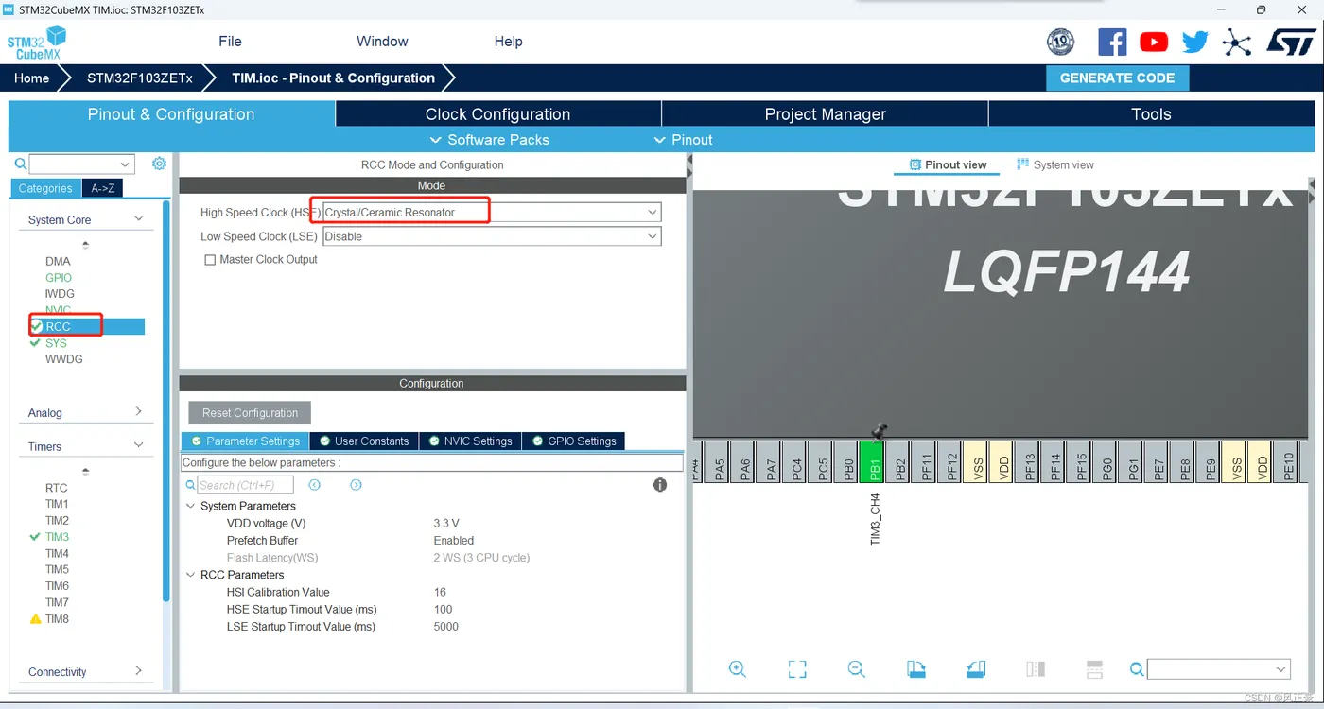This screenshot has width=1324, height=709.
Task: Open the File menu
Action: [230, 42]
